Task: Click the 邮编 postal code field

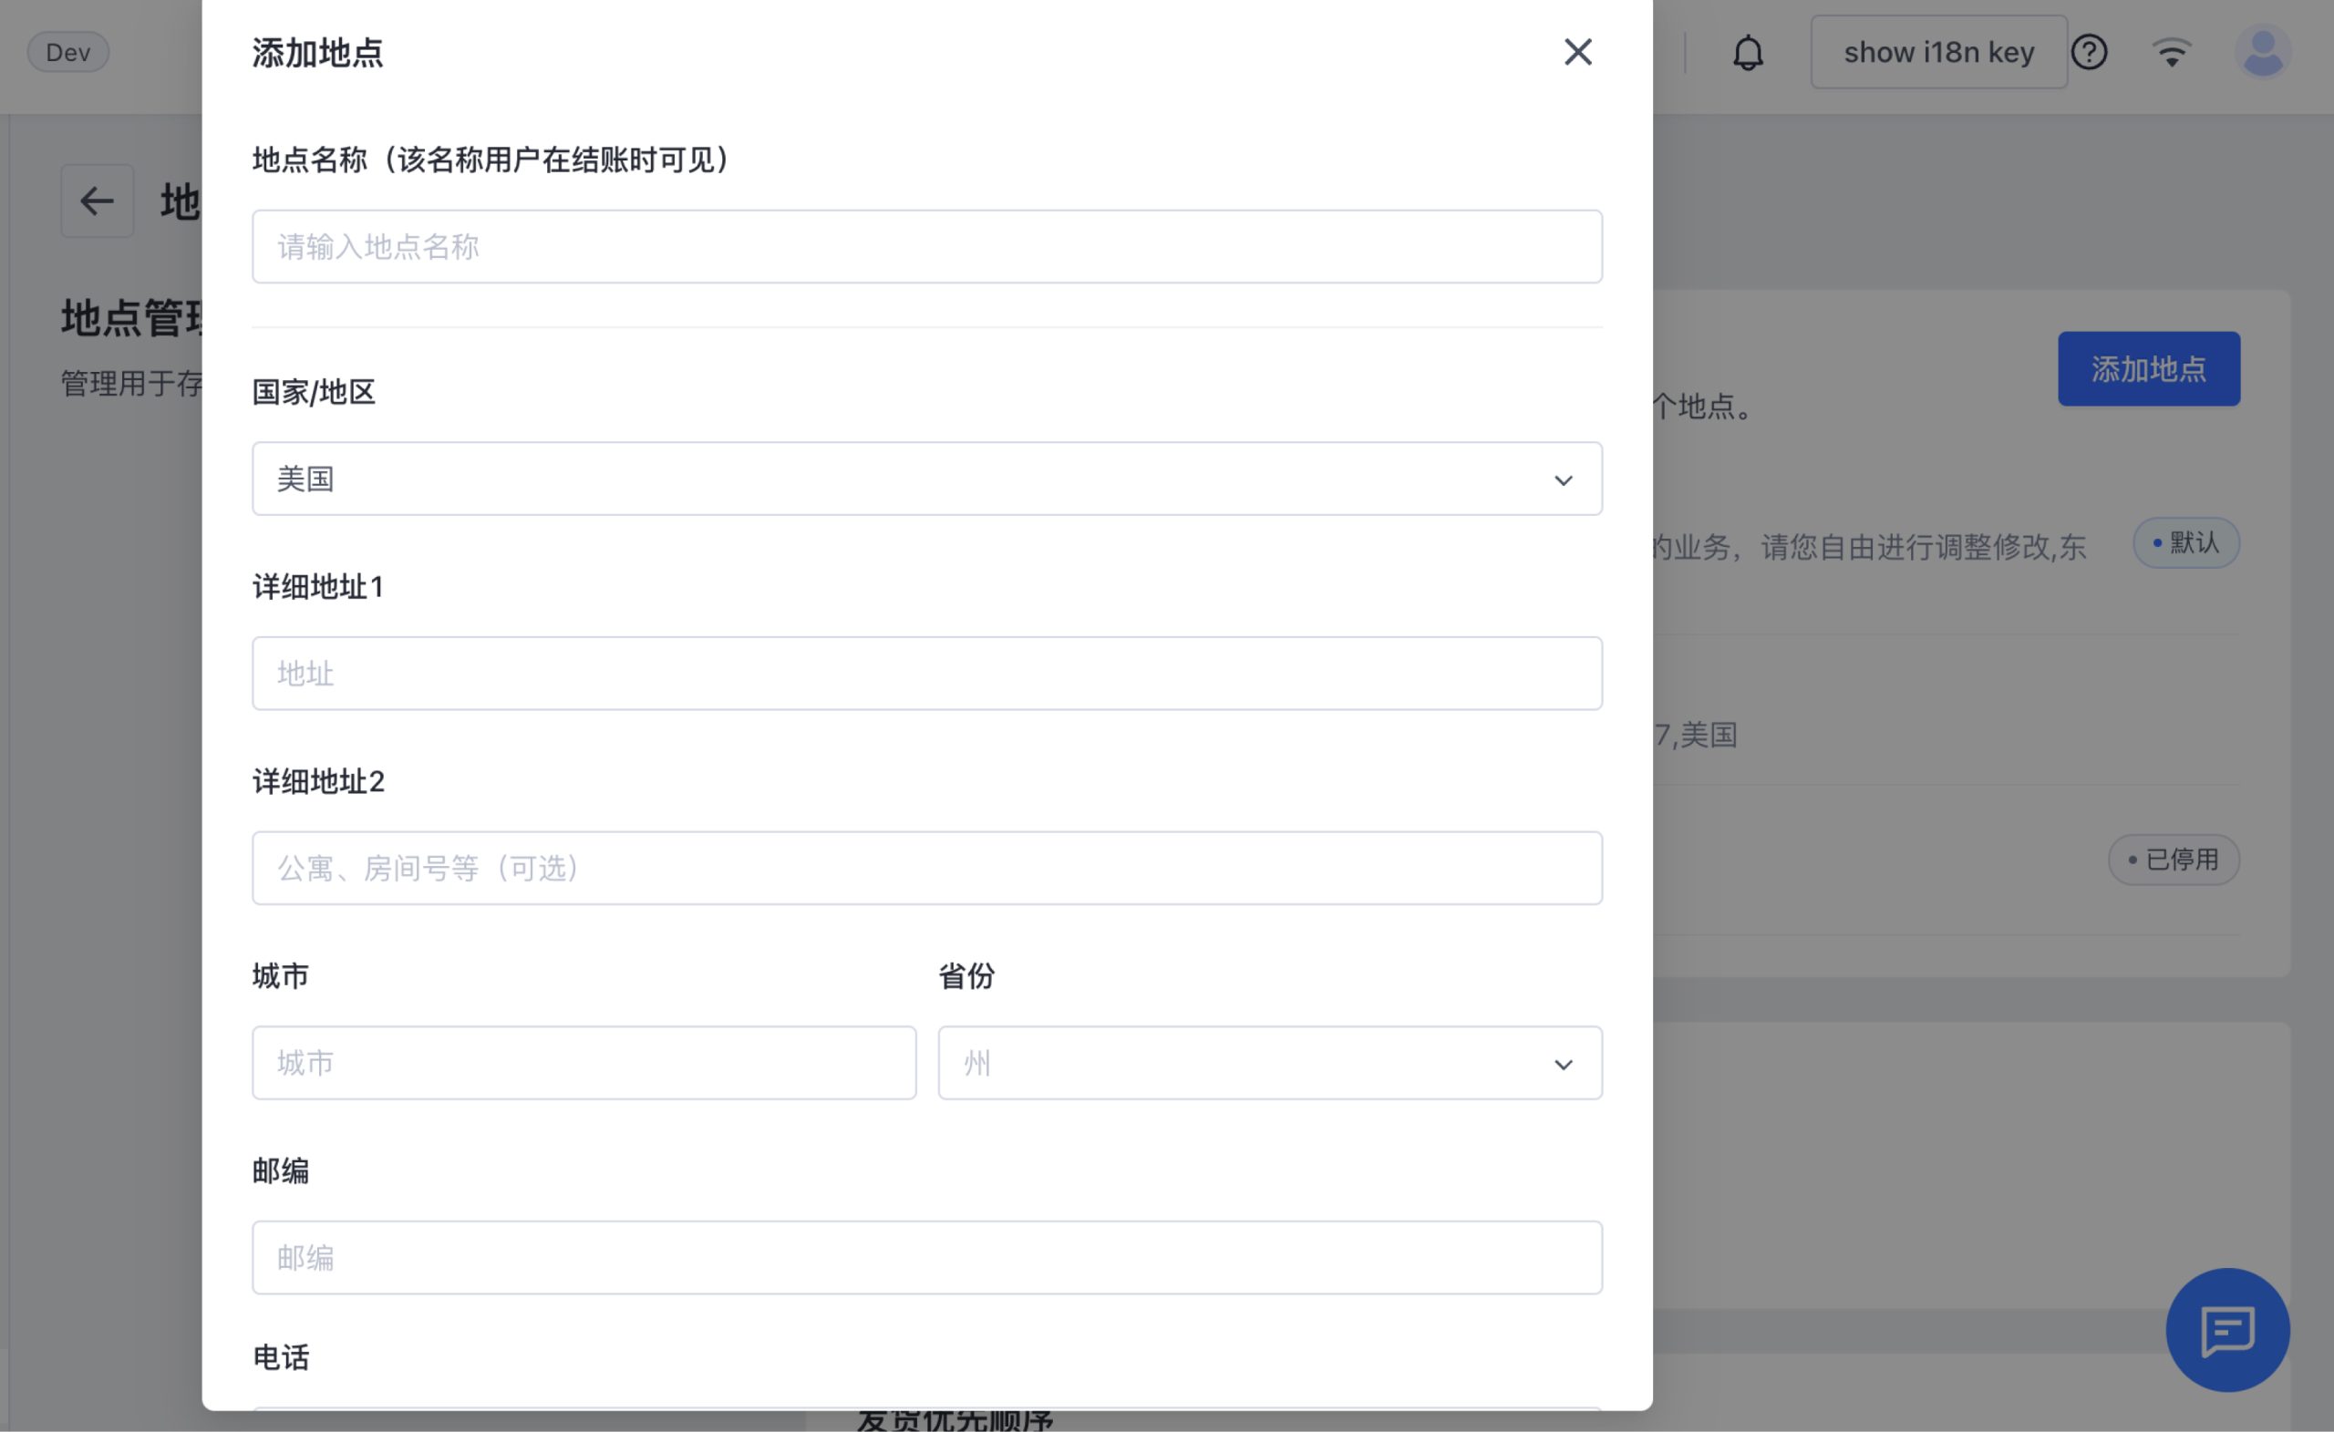Action: tap(926, 1257)
